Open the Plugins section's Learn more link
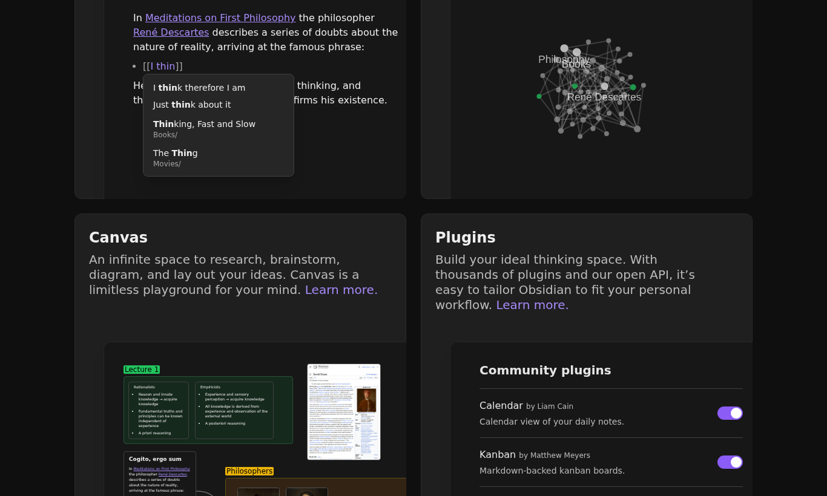 (x=533, y=305)
